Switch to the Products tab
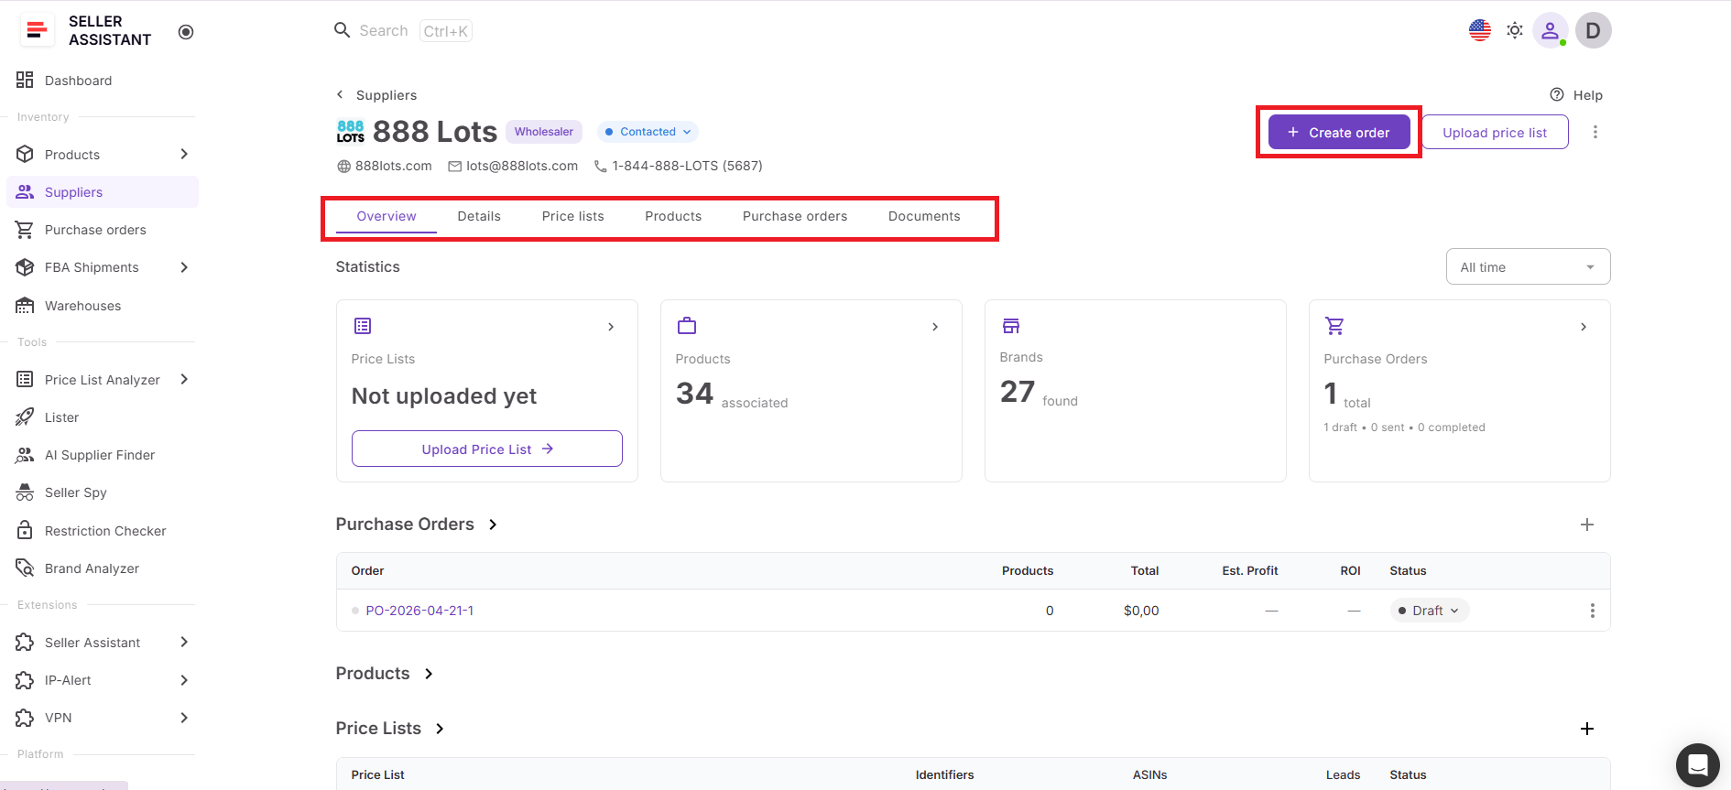Image resolution: width=1731 pixels, height=790 pixels. (673, 216)
